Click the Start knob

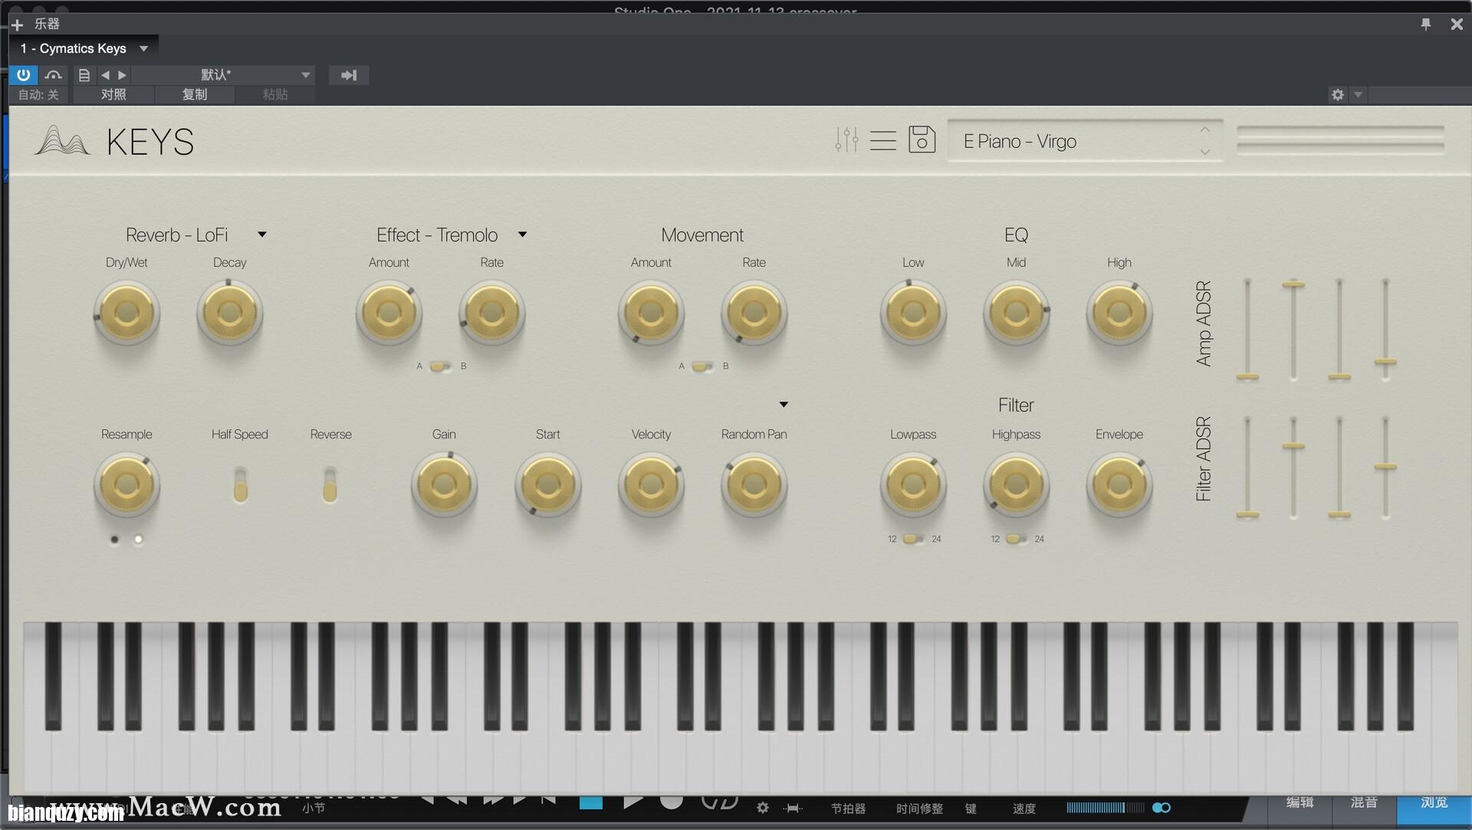[547, 484]
